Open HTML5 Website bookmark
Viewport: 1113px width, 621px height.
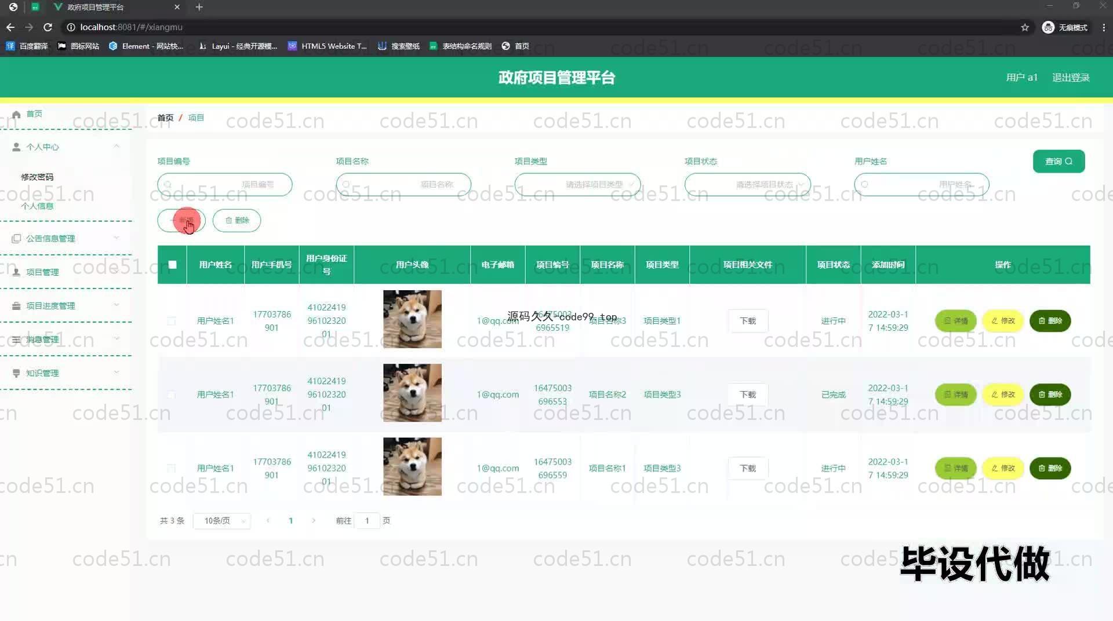tap(328, 46)
